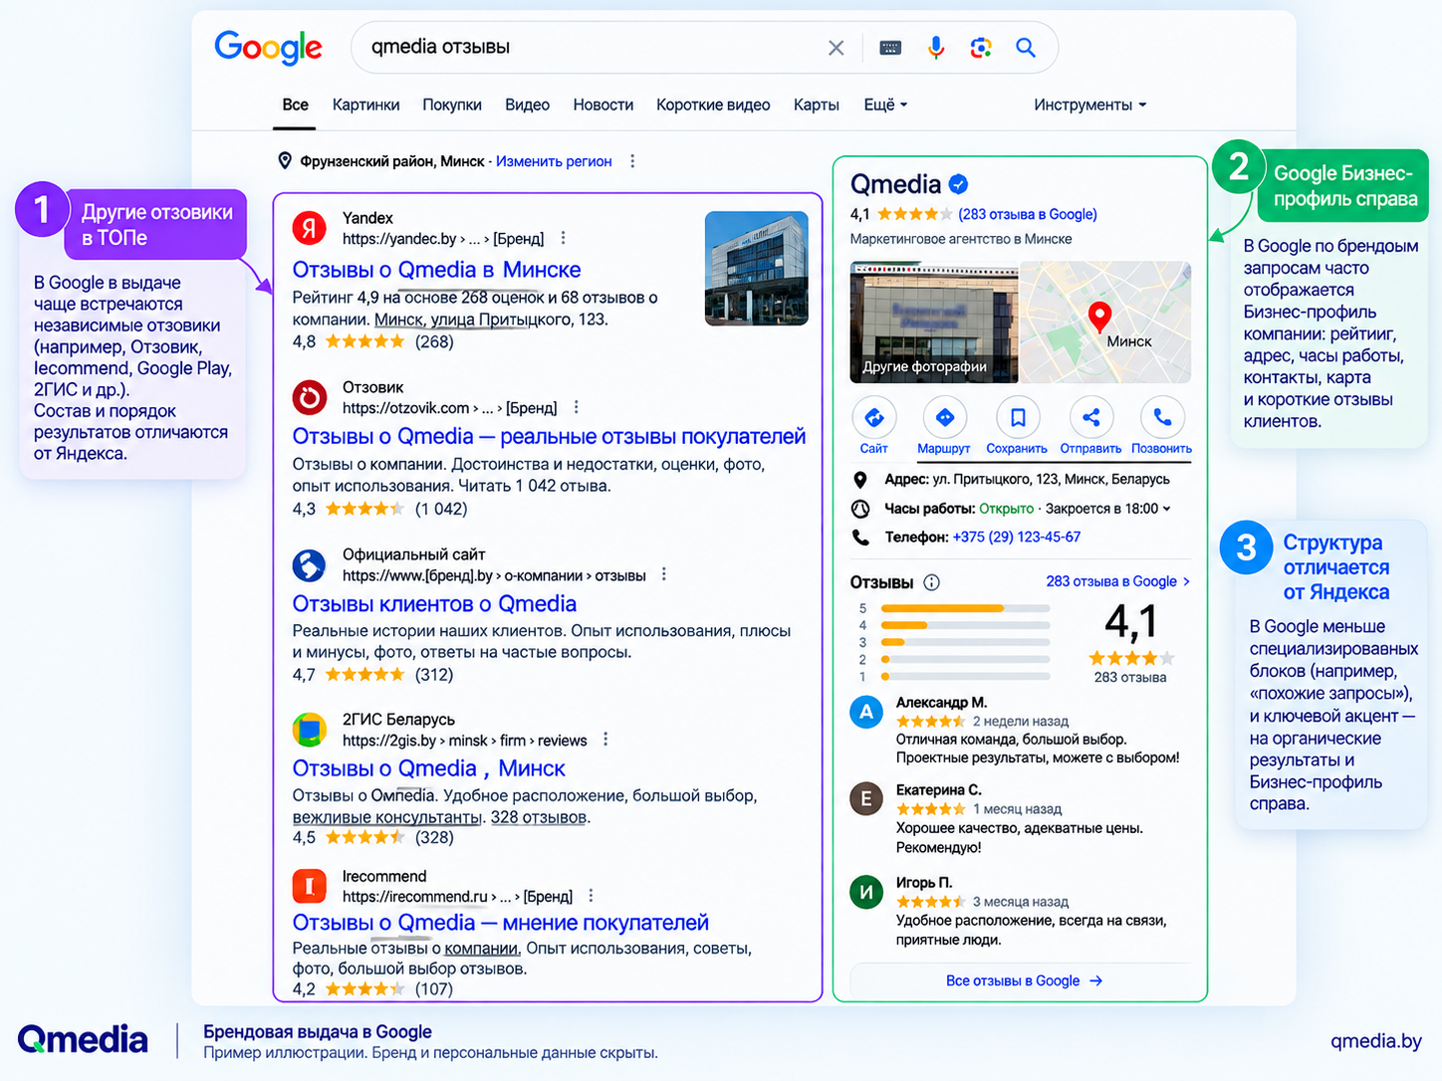Open three-dot menu for Irecommend result
Image resolution: width=1442 pixels, height=1081 pixels.
pyautogui.click(x=592, y=896)
